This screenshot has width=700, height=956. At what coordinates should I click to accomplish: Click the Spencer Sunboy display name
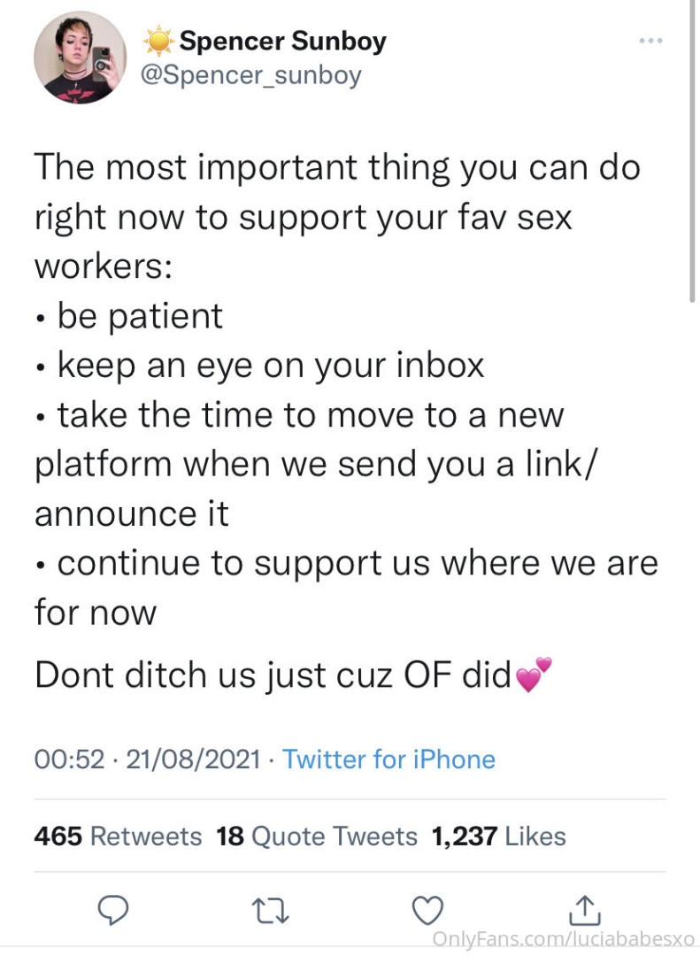point(282,42)
